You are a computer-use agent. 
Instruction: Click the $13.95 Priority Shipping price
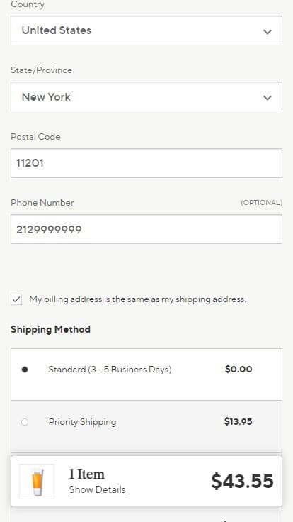239,422
